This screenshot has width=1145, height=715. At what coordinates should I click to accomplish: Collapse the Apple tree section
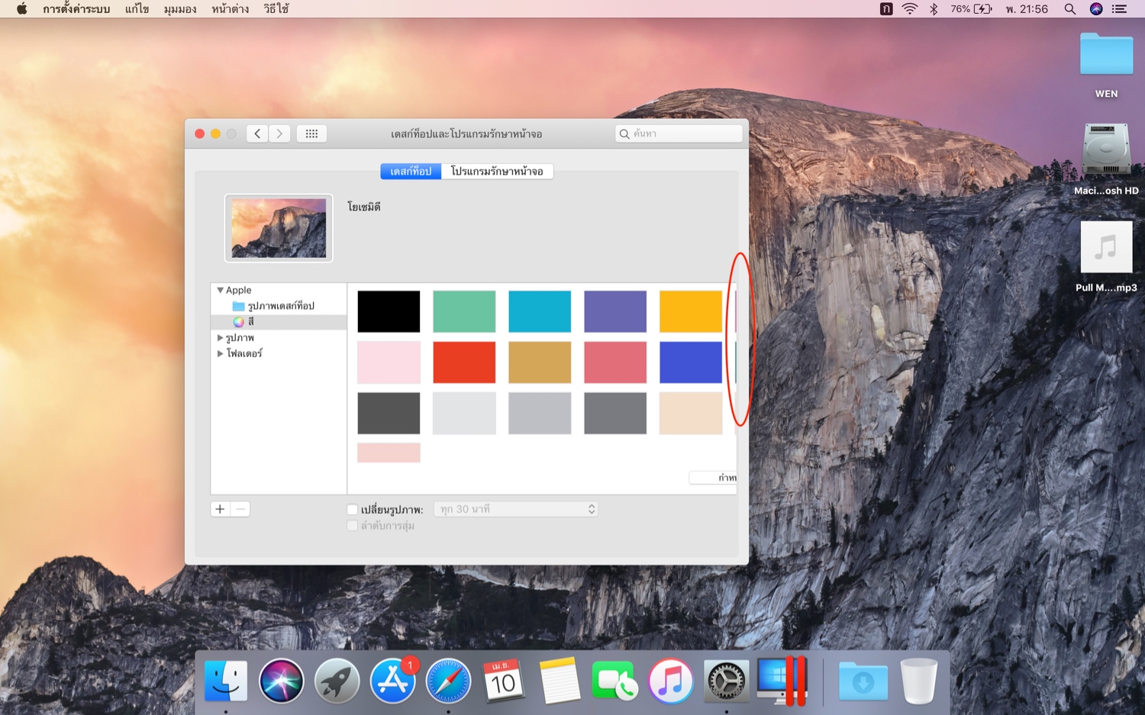[x=220, y=290]
